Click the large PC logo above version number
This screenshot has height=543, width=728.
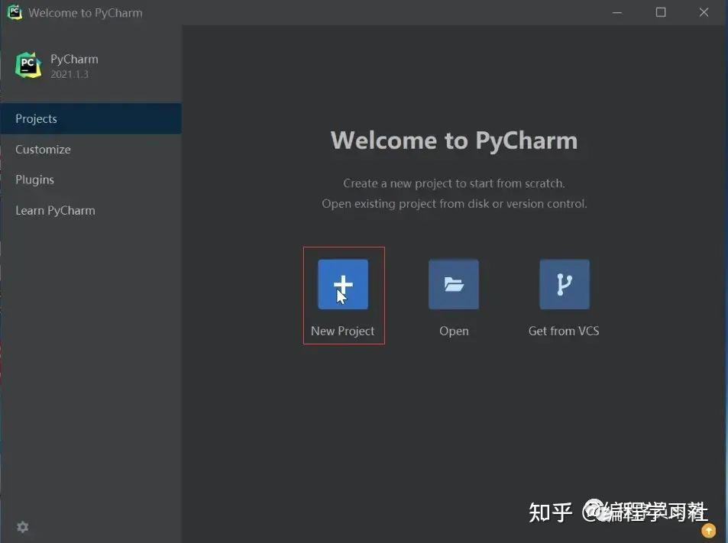28,64
